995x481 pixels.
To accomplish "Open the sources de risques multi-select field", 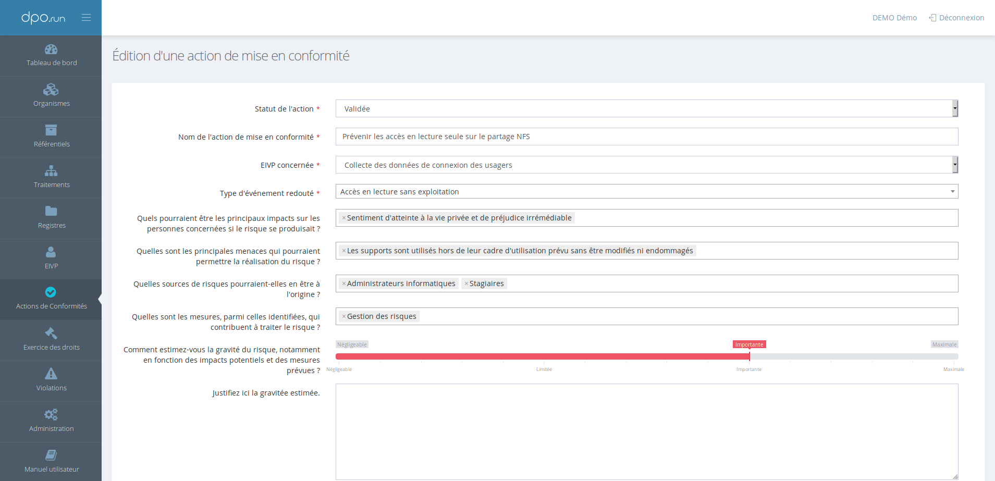I will click(647, 283).
